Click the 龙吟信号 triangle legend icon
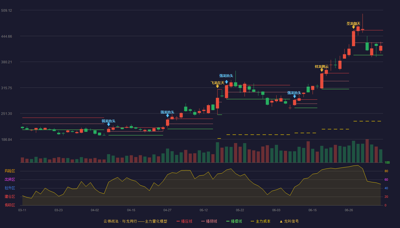Screen dimensions: 400x228 point(281,221)
